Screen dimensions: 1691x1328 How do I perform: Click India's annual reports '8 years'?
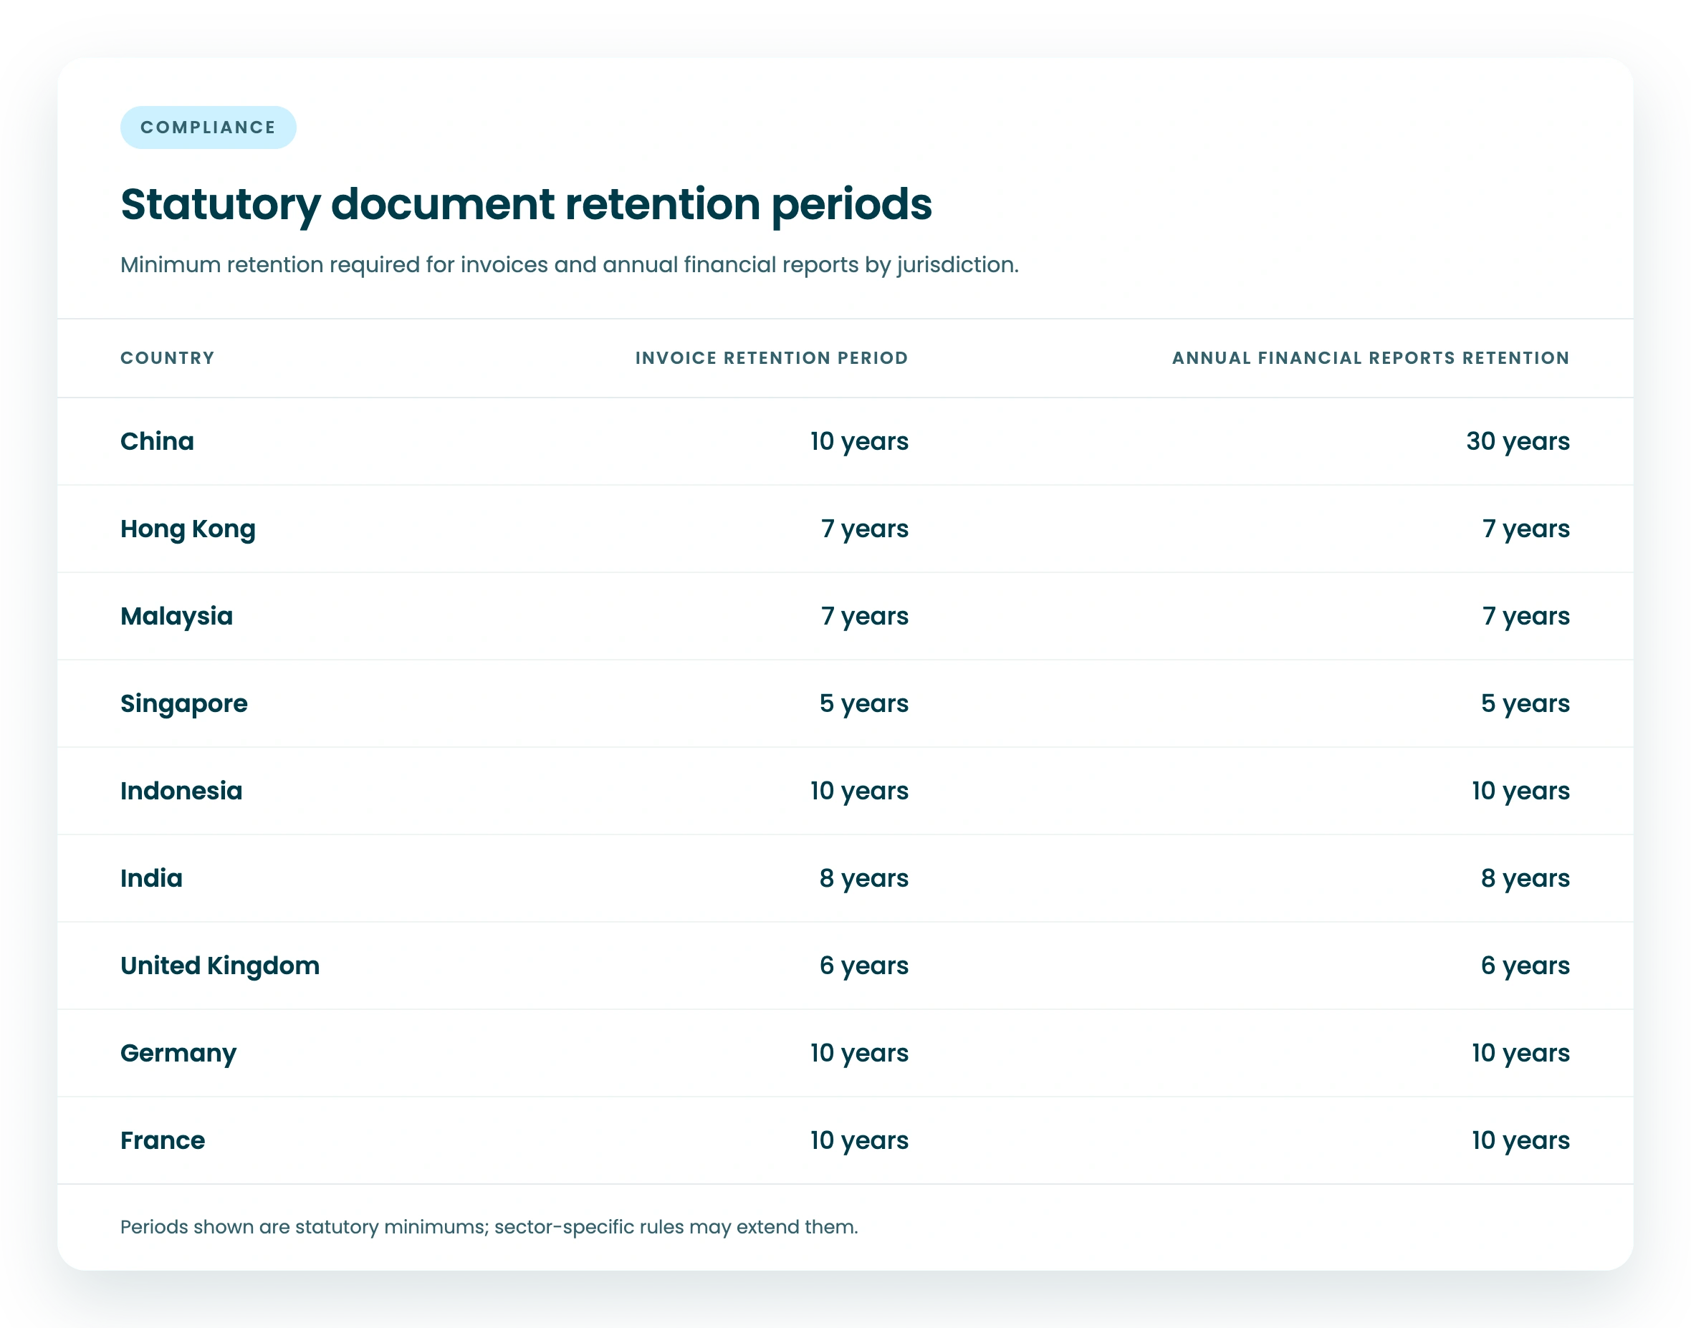click(1525, 878)
